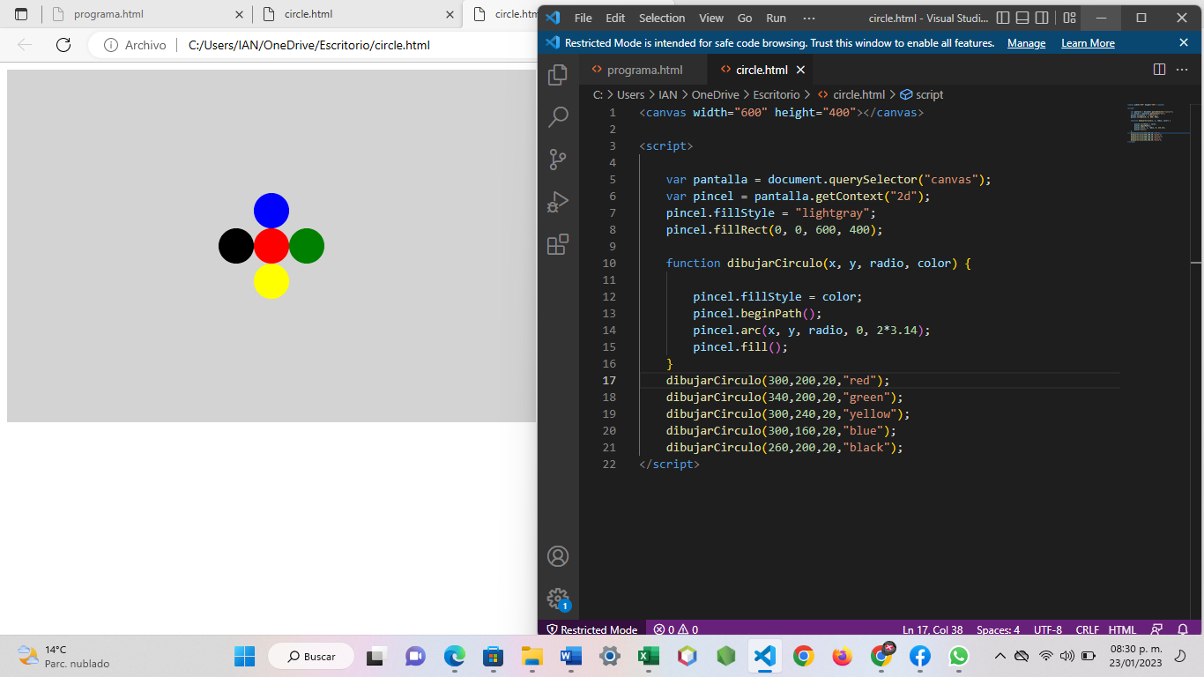Open Word from the taskbar

(570, 656)
